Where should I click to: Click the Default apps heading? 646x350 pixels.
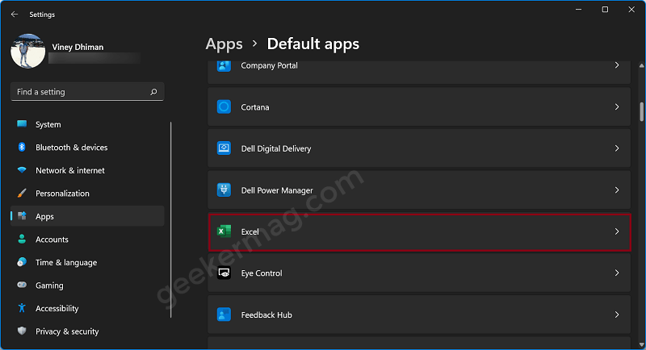[x=313, y=44]
